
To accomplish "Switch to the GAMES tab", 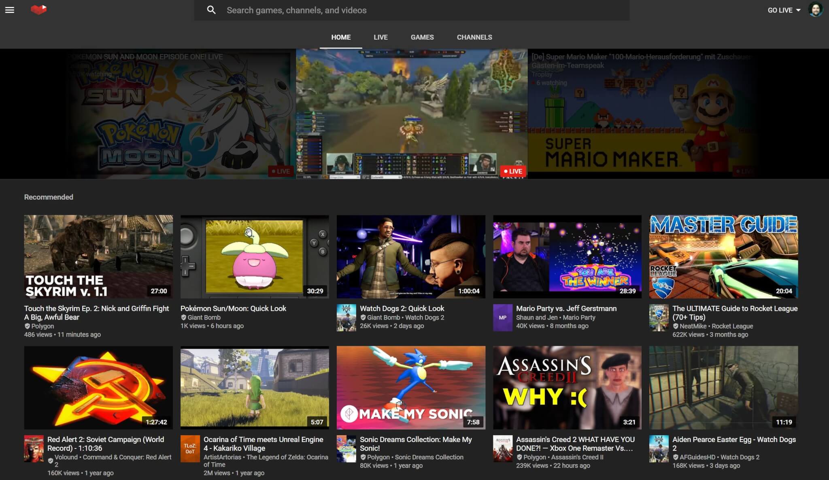I will tap(422, 37).
